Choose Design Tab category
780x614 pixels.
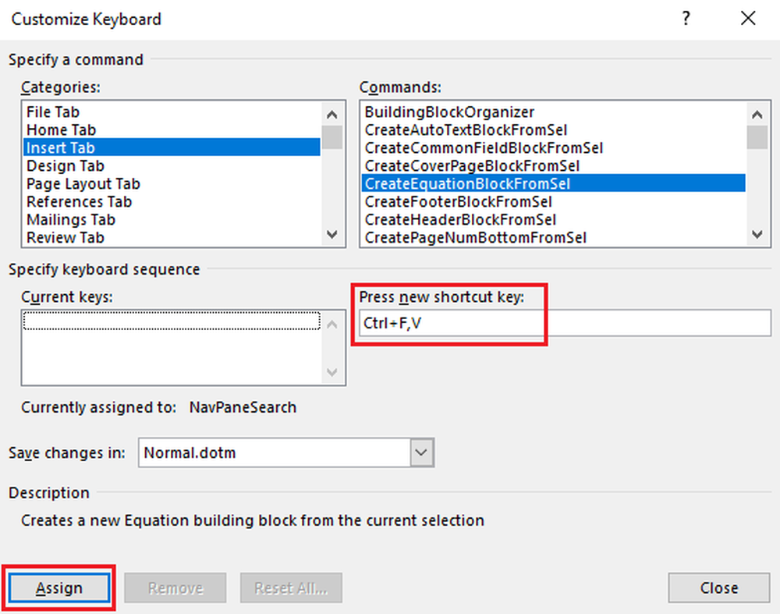(65, 166)
